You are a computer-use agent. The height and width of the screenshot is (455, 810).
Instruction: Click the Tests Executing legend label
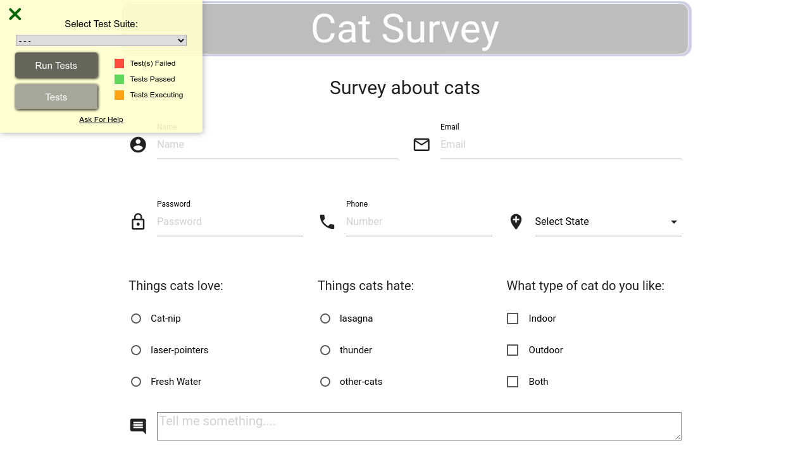(x=156, y=95)
